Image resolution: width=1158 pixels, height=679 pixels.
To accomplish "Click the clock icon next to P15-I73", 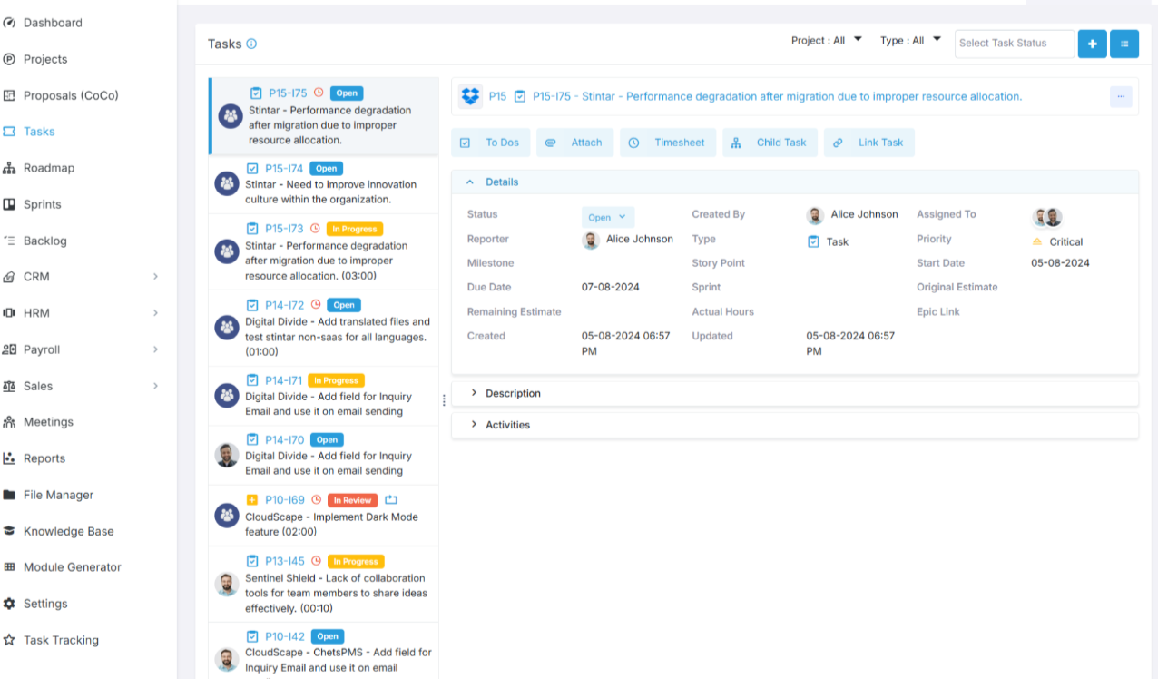I will tap(316, 229).
